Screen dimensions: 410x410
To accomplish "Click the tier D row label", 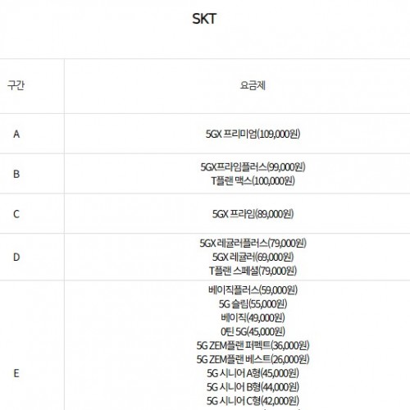I will pyautogui.click(x=16, y=257).
